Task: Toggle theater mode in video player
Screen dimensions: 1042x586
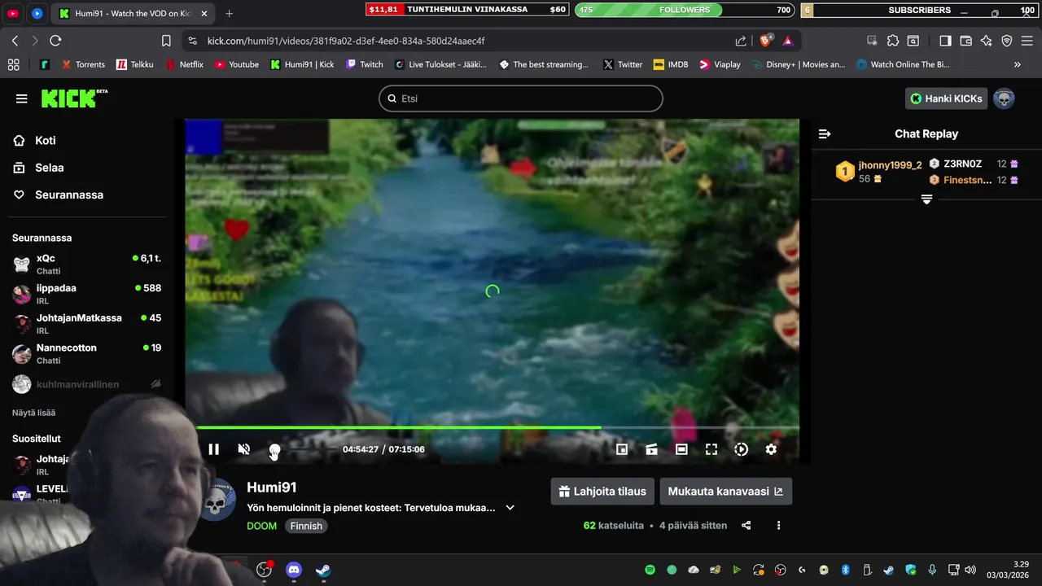Action: 681,449
